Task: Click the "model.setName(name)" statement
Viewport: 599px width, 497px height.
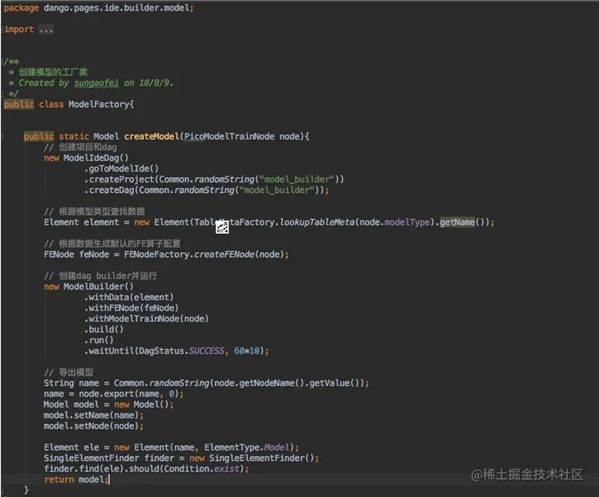Action: pyautogui.click(x=94, y=415)
